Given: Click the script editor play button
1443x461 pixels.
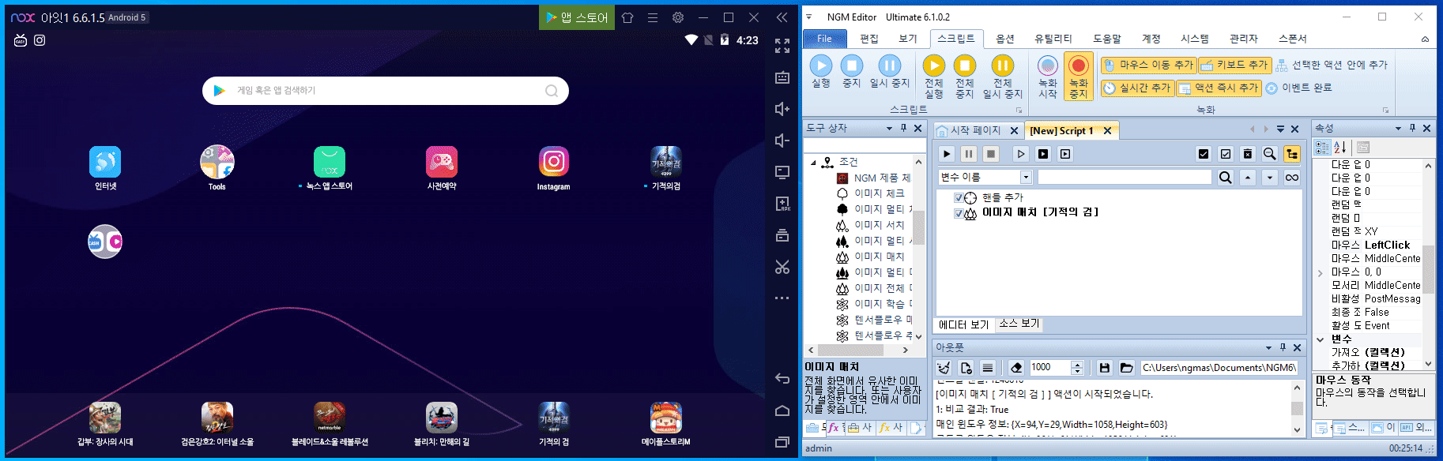Looking at the screenshot, I should tap(947, 154).
